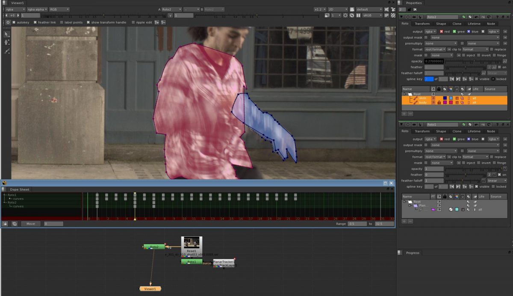The image size is (513, 296).
Task: Click the Roto2 add spline key icon
Action: click(465, 79)
